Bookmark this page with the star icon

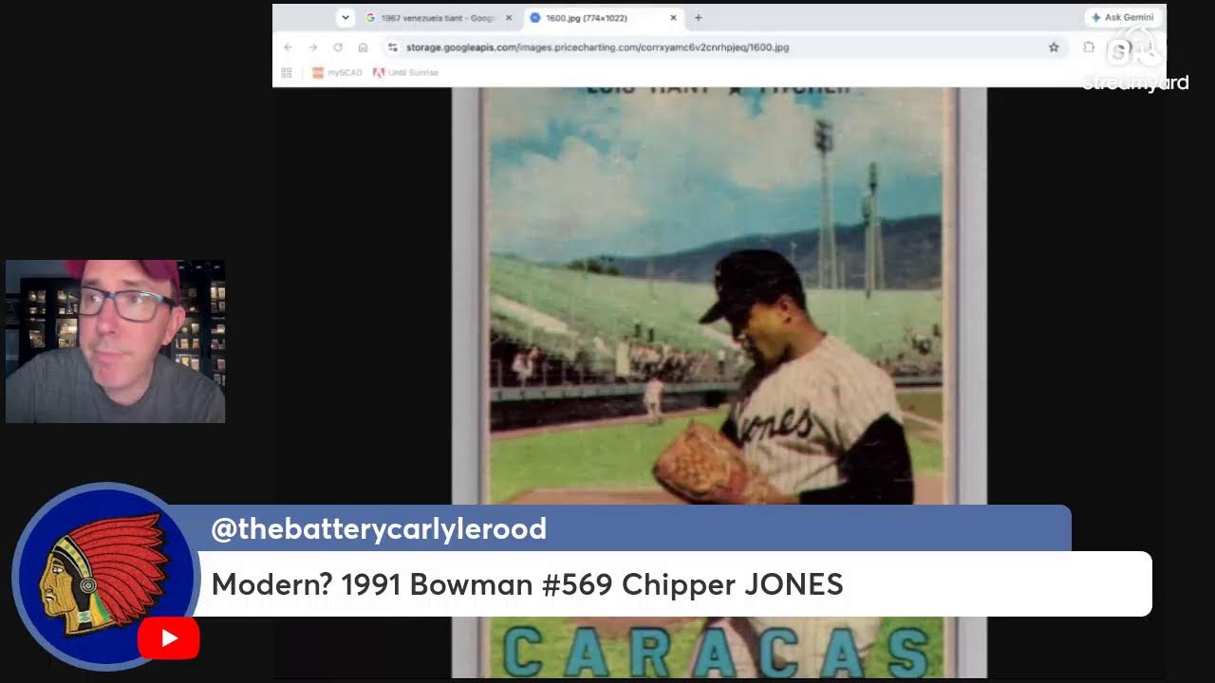pyautogui.click(x=1053, y=46)
